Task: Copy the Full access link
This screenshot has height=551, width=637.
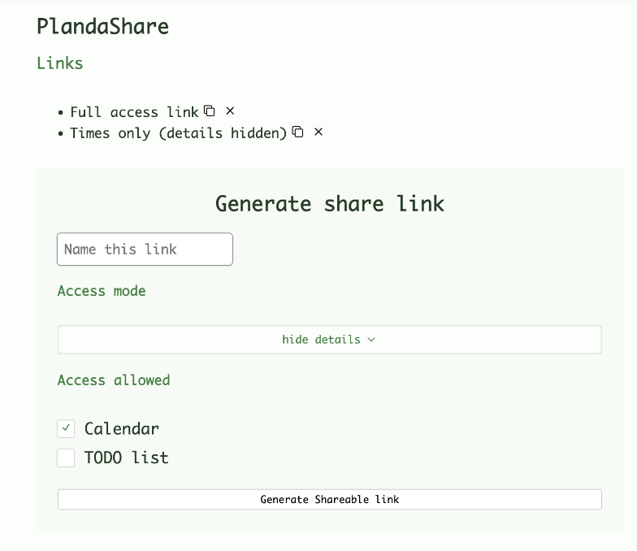Action: (210, 111)
